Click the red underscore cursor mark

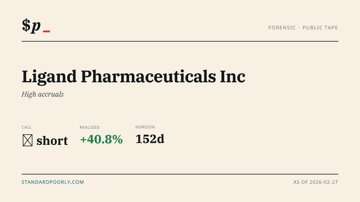46,31
